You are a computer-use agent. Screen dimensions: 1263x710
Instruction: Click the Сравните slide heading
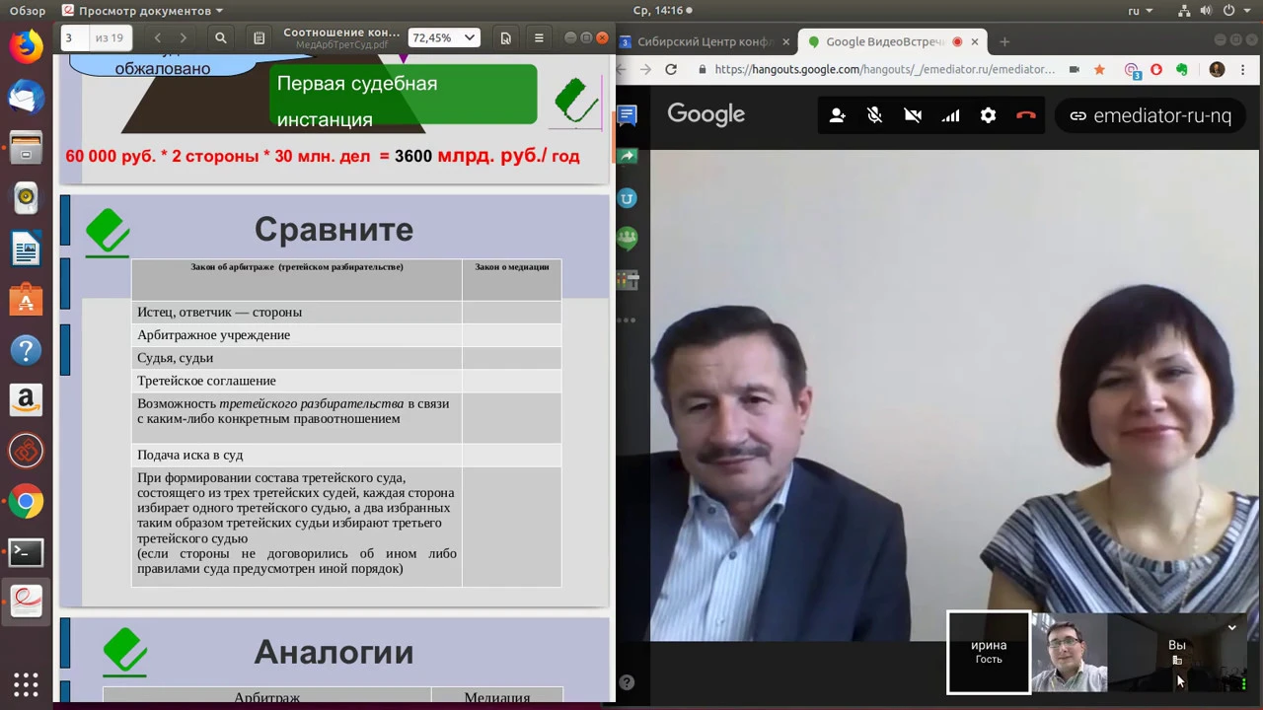pos(334,229)
